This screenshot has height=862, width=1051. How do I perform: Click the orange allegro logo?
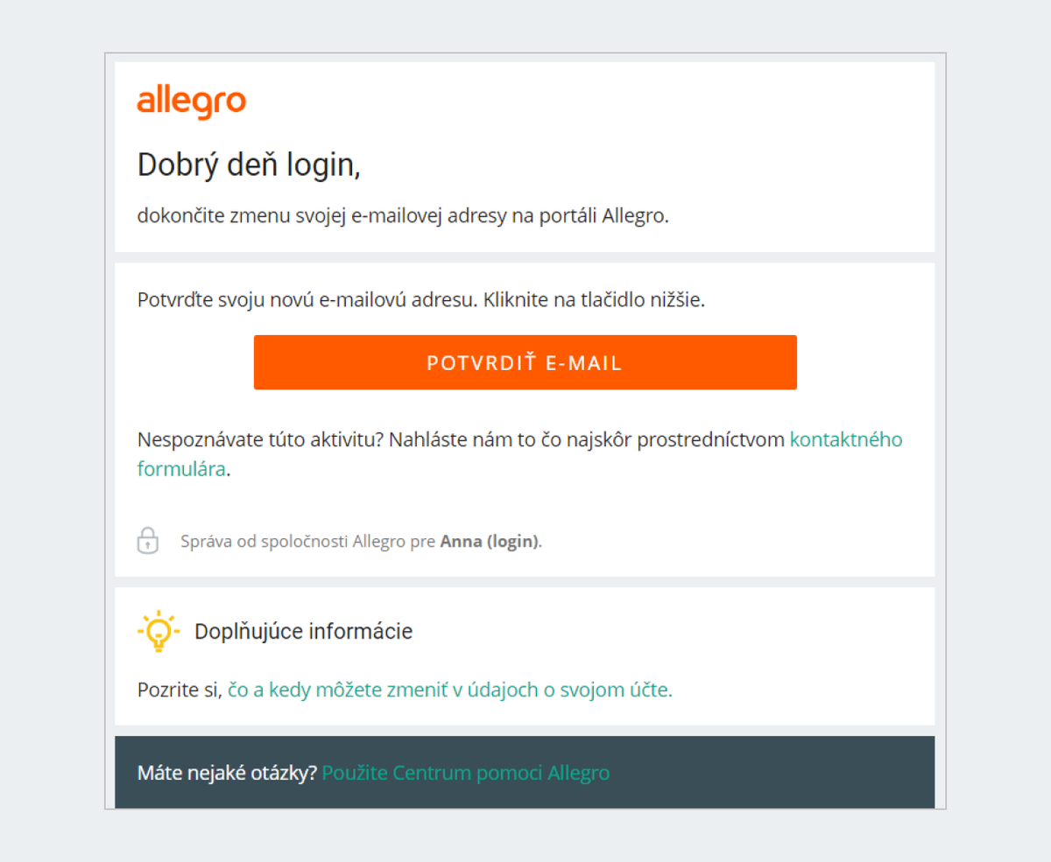[191, 102]
